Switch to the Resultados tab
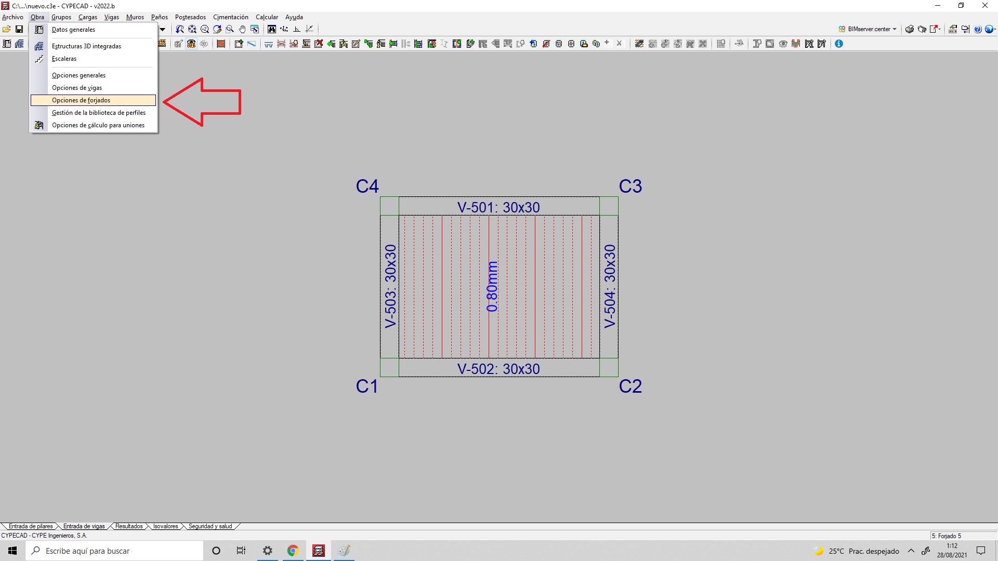Screen dimensions: 998x561 click(128, 526)
